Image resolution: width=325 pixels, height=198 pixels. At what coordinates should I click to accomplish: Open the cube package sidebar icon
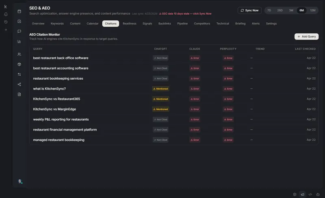pos(19,64)
